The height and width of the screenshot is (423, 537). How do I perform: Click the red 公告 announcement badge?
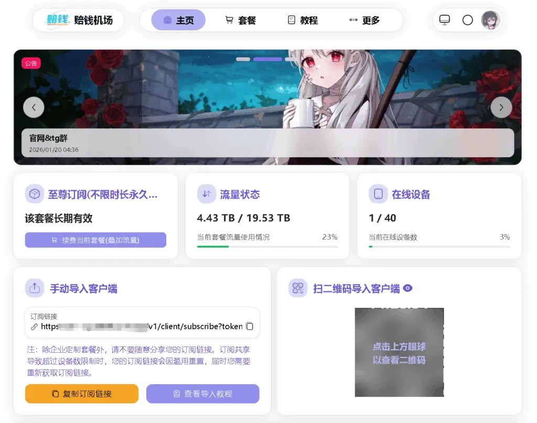[31, 63]
